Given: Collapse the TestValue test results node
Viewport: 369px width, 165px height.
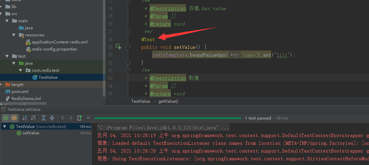Looking at the screenshot, I should tap(5, 127).
